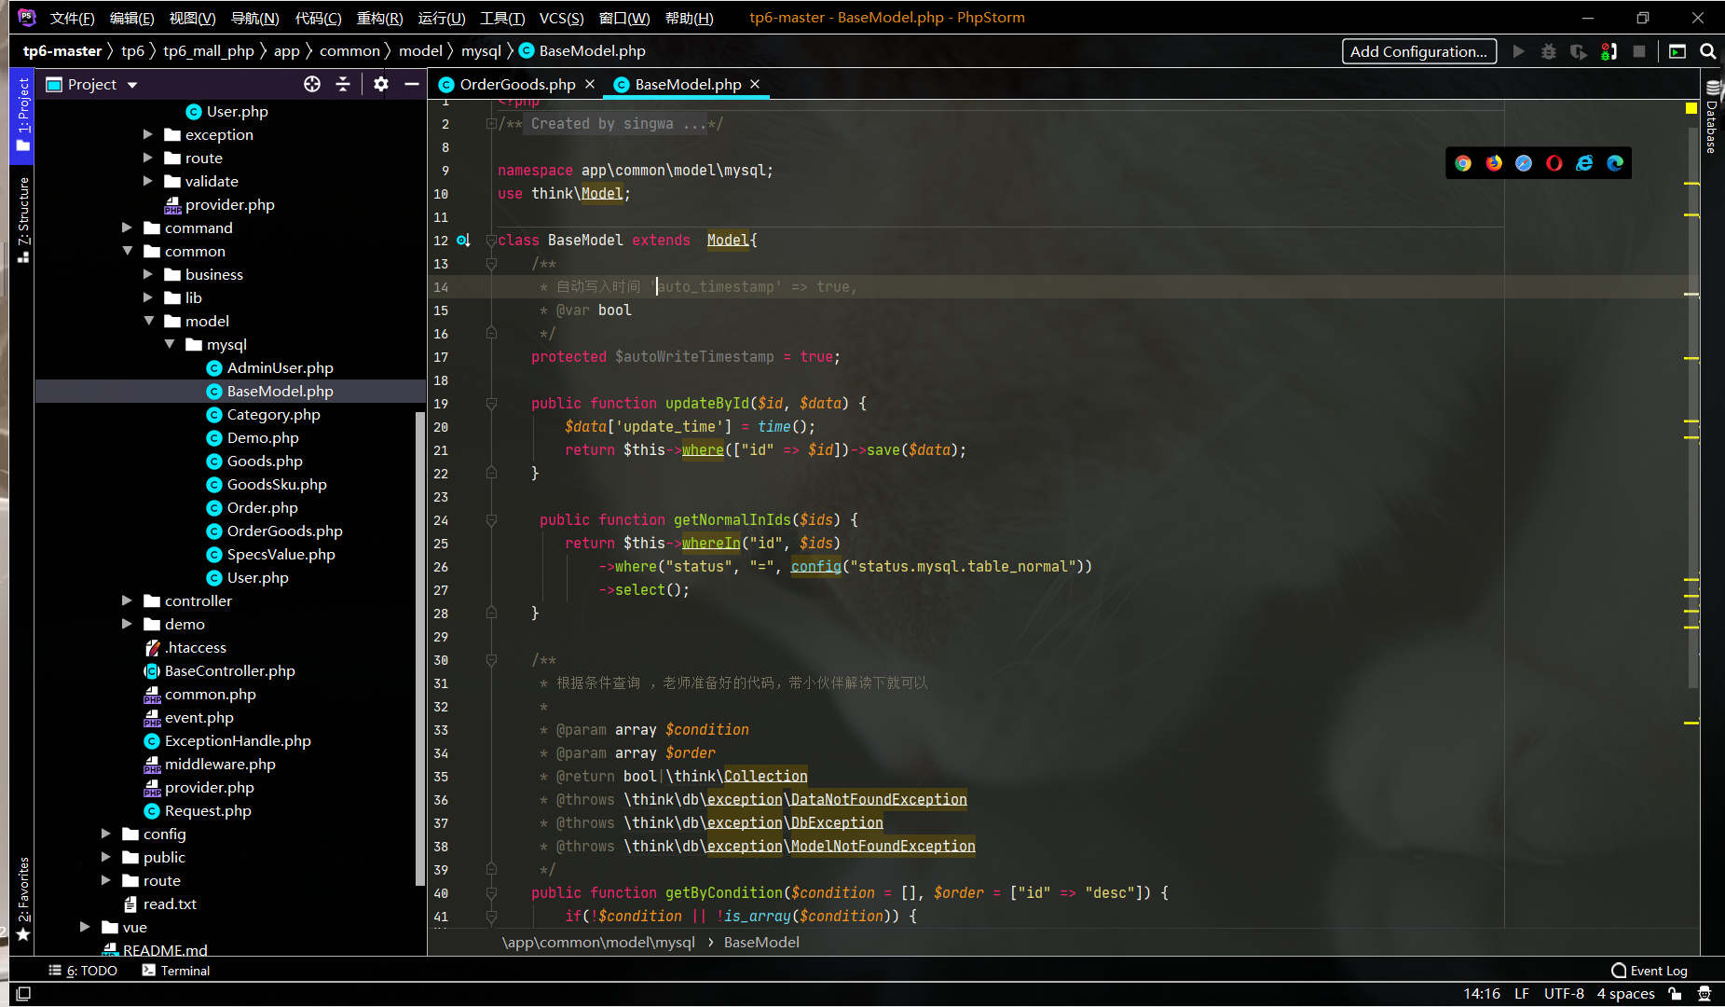1725x1007 pixels.
Task: Open ExceptionHandle.php file
Action: click(238, 740)
